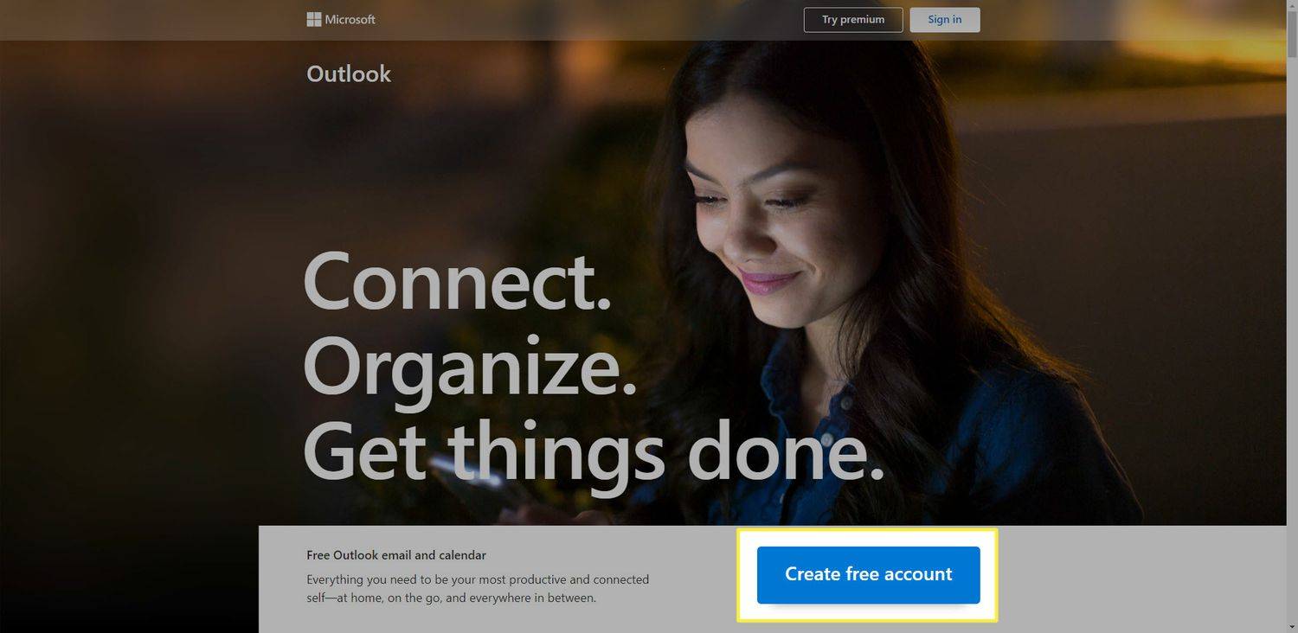Sign in to your Outlook account

(x=945, y=20)
